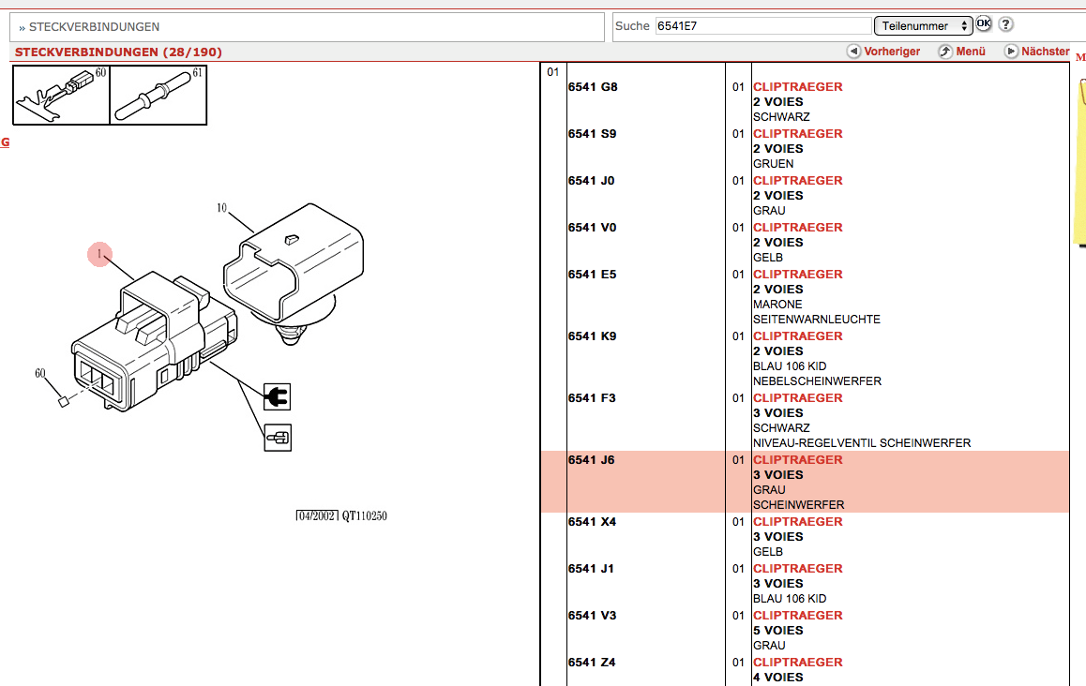Select part number 6541 V3

pyautogui.click(x=592, y=616)
